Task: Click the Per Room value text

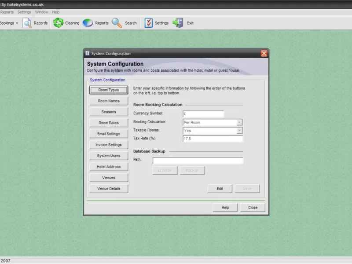Action: pos(192,123)
